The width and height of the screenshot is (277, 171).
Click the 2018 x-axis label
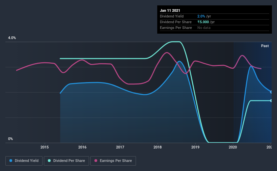click(x=158, y=147)
